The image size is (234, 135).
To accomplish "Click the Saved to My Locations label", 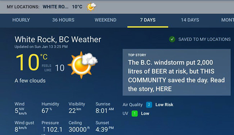I will (x=204, y=39).
